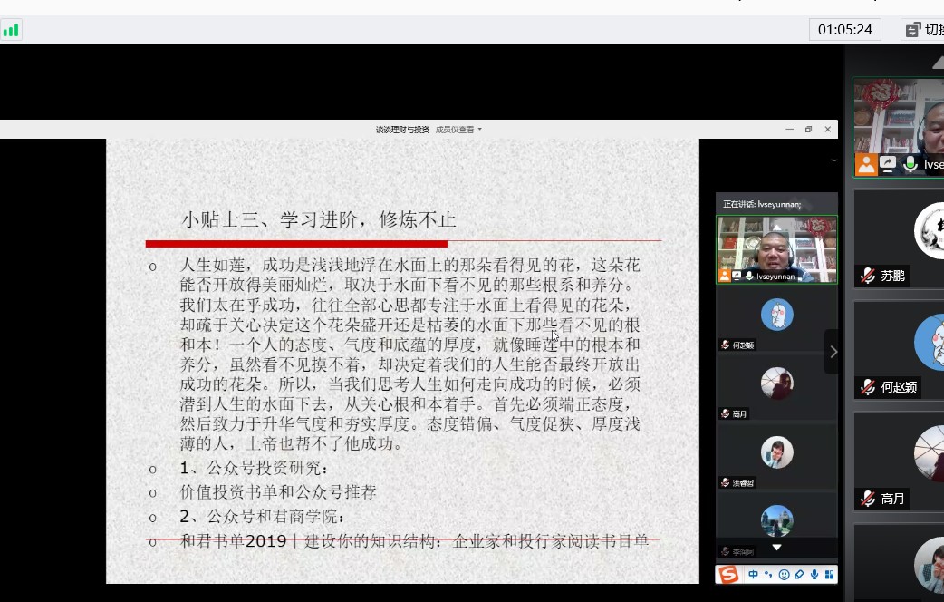944x602 pixels.
Task: Click the muted mic icon beside 何赵颖 in gallery
Action: [x=868, y=387]
